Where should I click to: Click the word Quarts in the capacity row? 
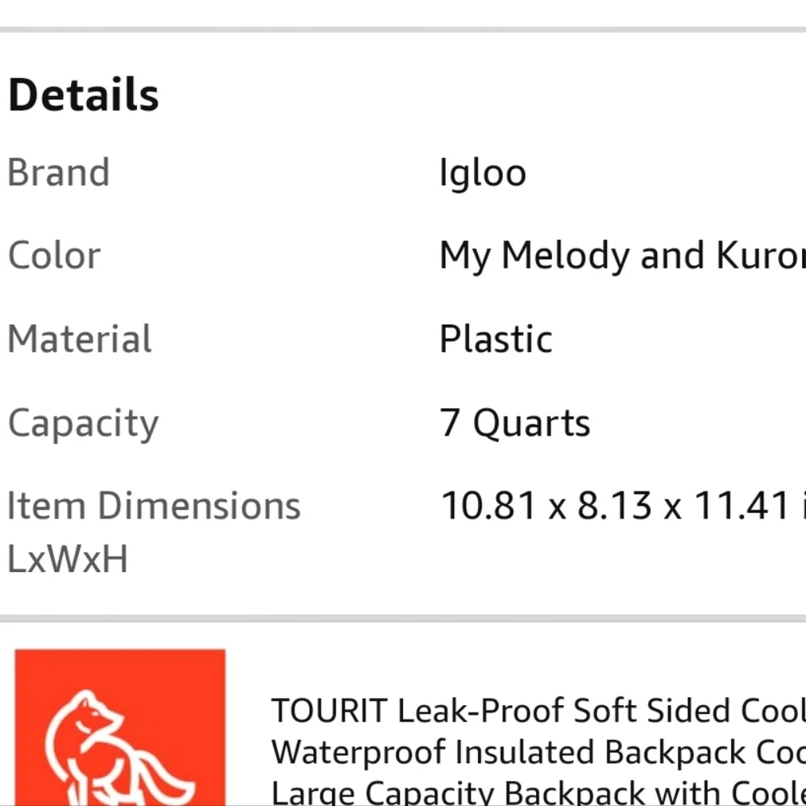(531, 423)
